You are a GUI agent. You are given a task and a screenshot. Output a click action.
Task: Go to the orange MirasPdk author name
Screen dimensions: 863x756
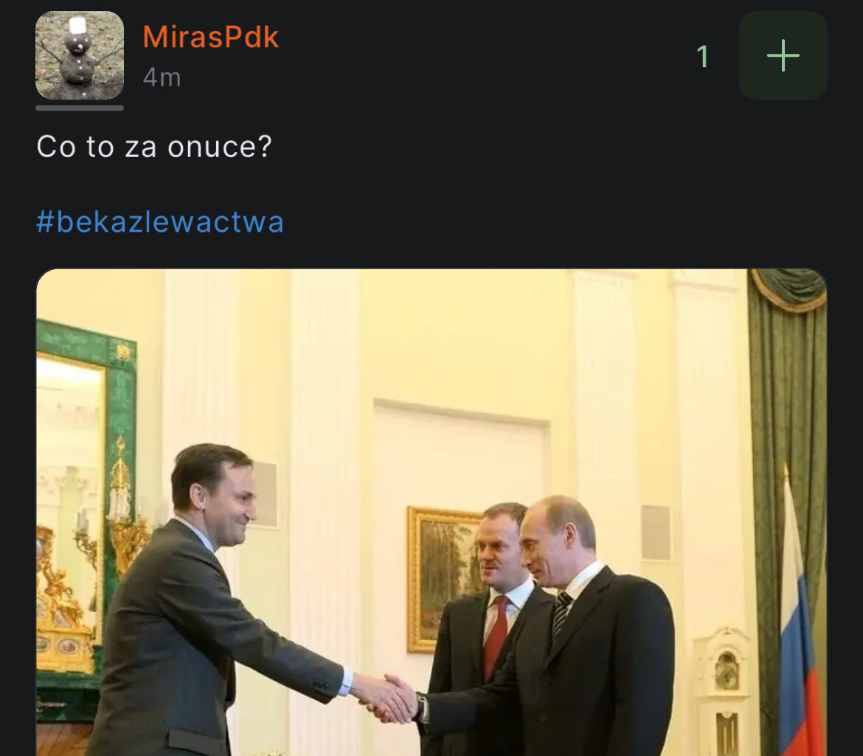pyautogui.click(x=211, y=37)
